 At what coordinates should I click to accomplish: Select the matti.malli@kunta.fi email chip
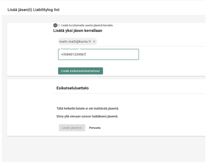coord(75,41)
